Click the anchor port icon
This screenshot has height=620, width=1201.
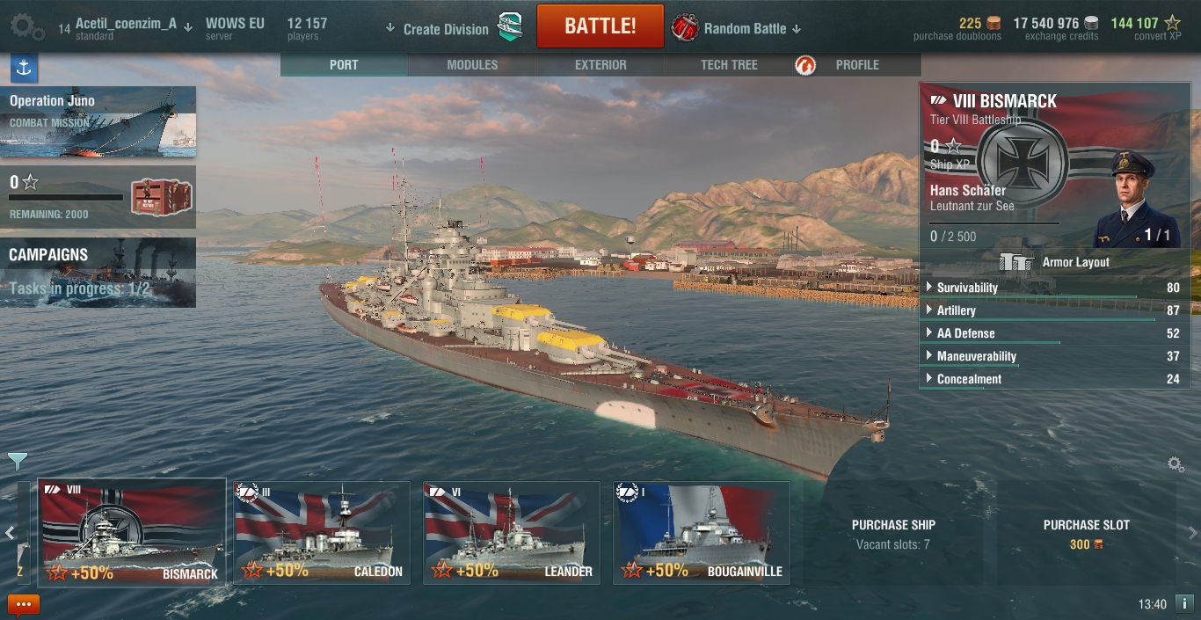(x=24, y=68)
